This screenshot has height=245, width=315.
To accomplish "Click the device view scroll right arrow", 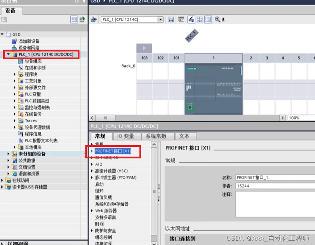I will 282,118.
